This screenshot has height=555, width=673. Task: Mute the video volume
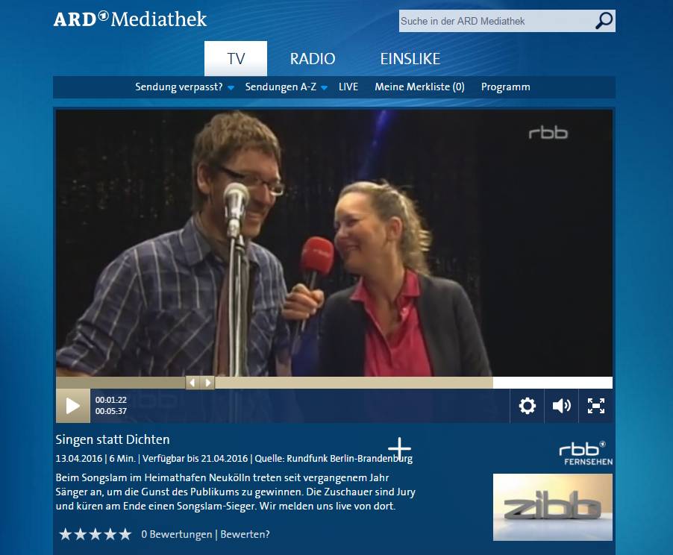click(561, 406)
